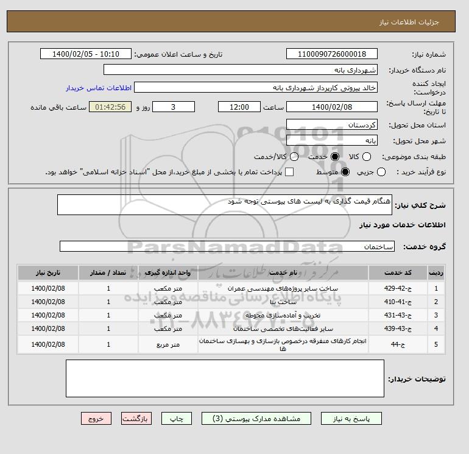Click the نام دستگاه خریدار field
469x454 pixels.
click(x=241, y=69)
